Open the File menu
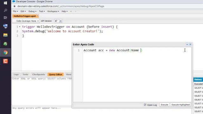Viewport: 203px width, 114px height. (16, 11)
